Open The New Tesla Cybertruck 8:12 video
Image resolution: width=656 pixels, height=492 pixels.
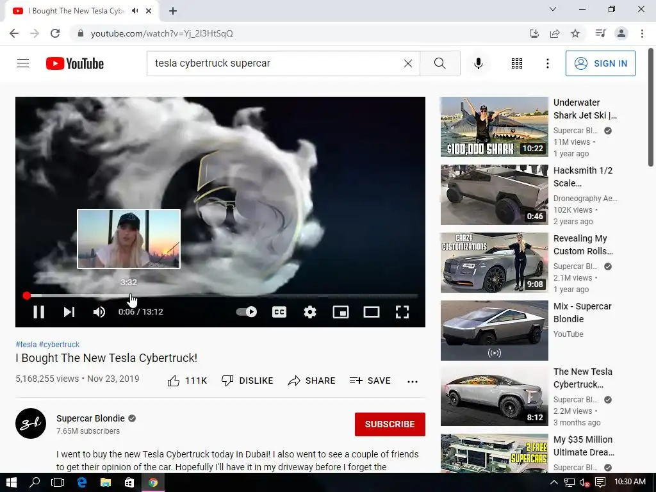click(494, 397)
